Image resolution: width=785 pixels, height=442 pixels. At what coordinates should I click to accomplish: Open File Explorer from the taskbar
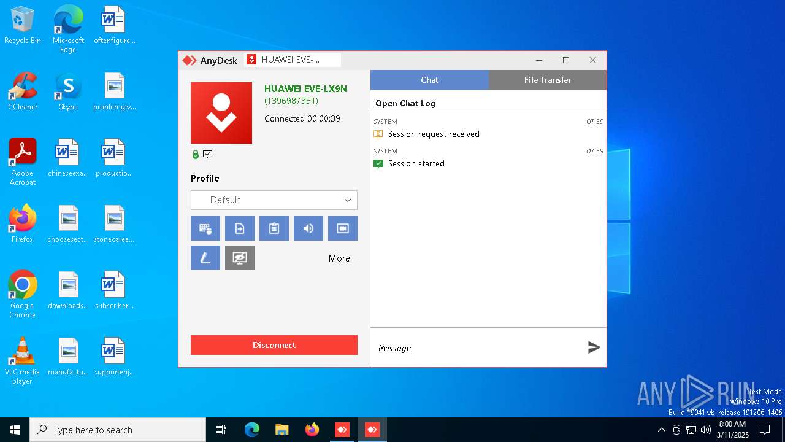point(281,430)
